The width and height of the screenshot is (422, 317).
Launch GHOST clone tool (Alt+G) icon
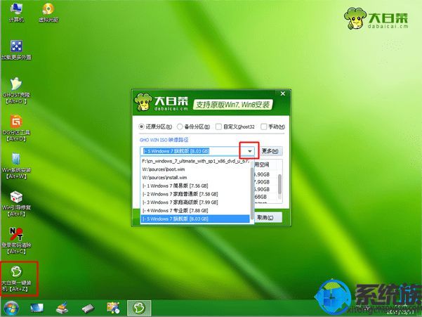pos(16,91)
